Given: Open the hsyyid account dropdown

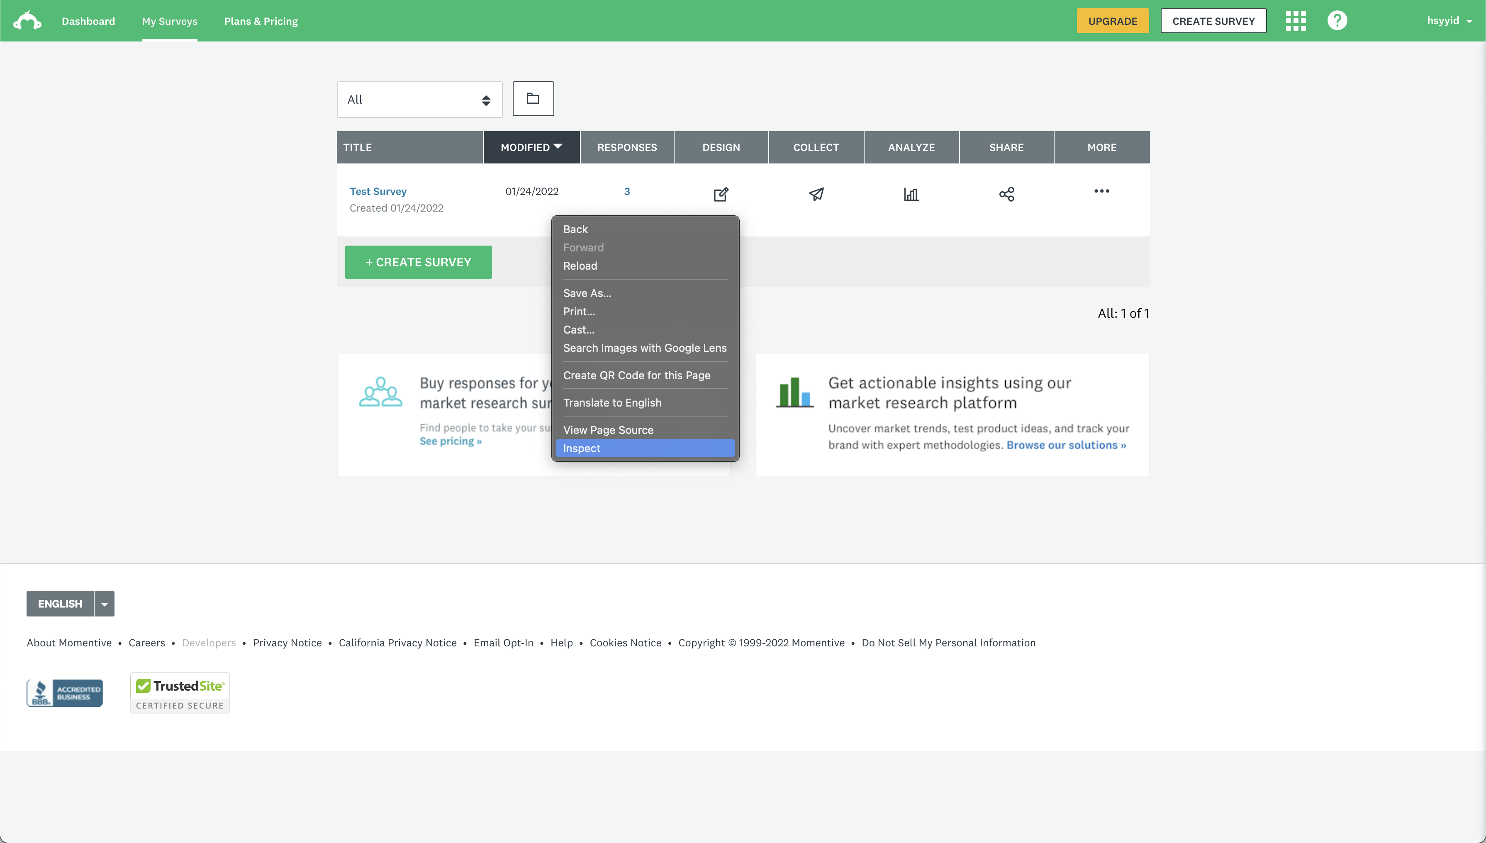Looking at the screenshot, I should pos(1449,21).
